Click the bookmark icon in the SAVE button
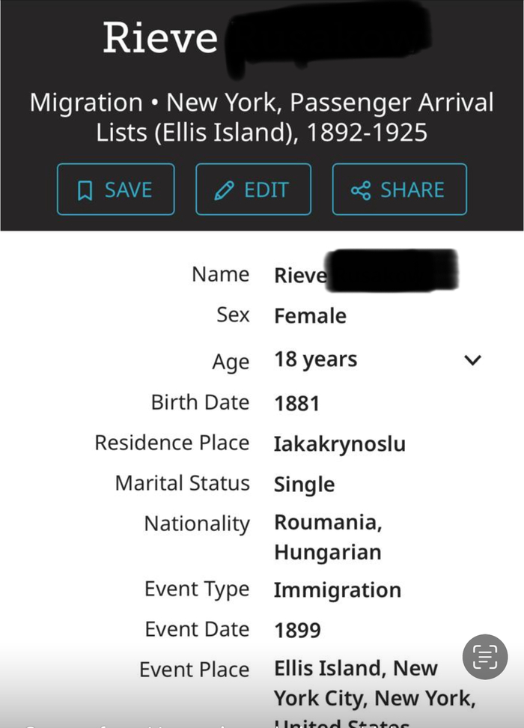The image size is (524, 728). point(85,190)
